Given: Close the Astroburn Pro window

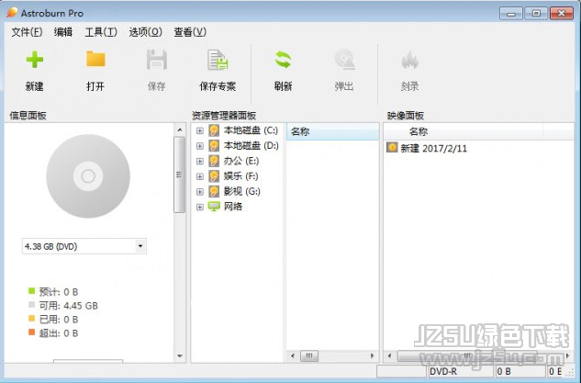Looking at the screenshot, I should pos(562,14).
